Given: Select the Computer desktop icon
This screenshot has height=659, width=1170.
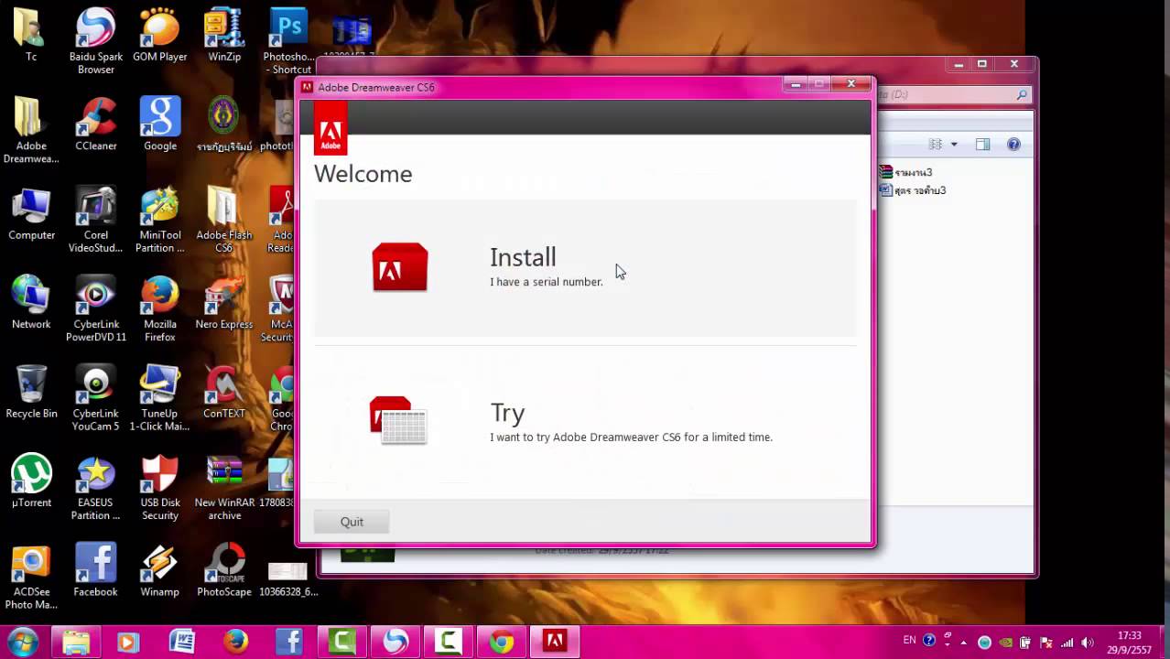Looking at the screenshot, I should (31, 213).
